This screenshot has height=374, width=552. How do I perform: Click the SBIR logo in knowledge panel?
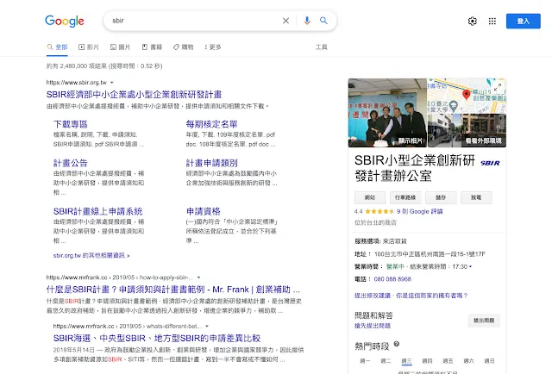tap(490, 163)
